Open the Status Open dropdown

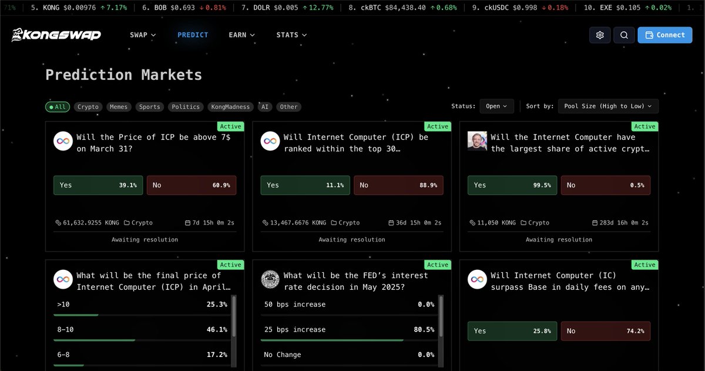point(496,106)
